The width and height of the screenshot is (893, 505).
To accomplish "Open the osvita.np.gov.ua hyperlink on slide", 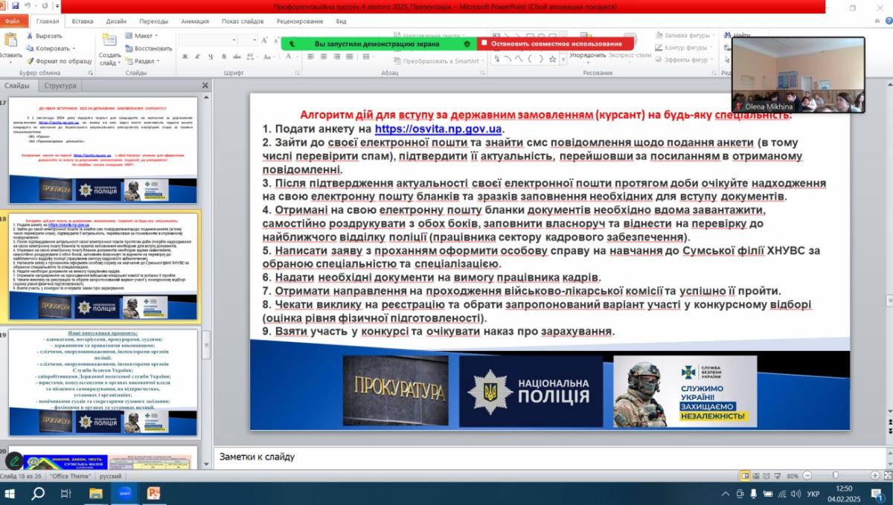I will 443,129.
